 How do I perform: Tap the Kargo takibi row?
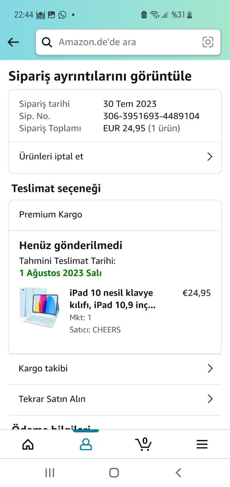(x=95, y=368)
